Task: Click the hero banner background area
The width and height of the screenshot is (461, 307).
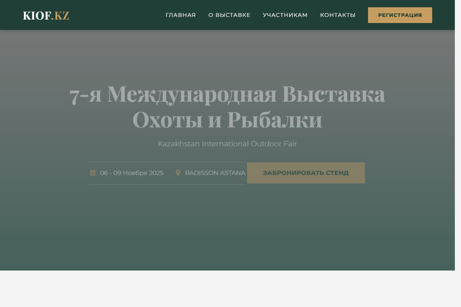Action: [x=230, y=230]
